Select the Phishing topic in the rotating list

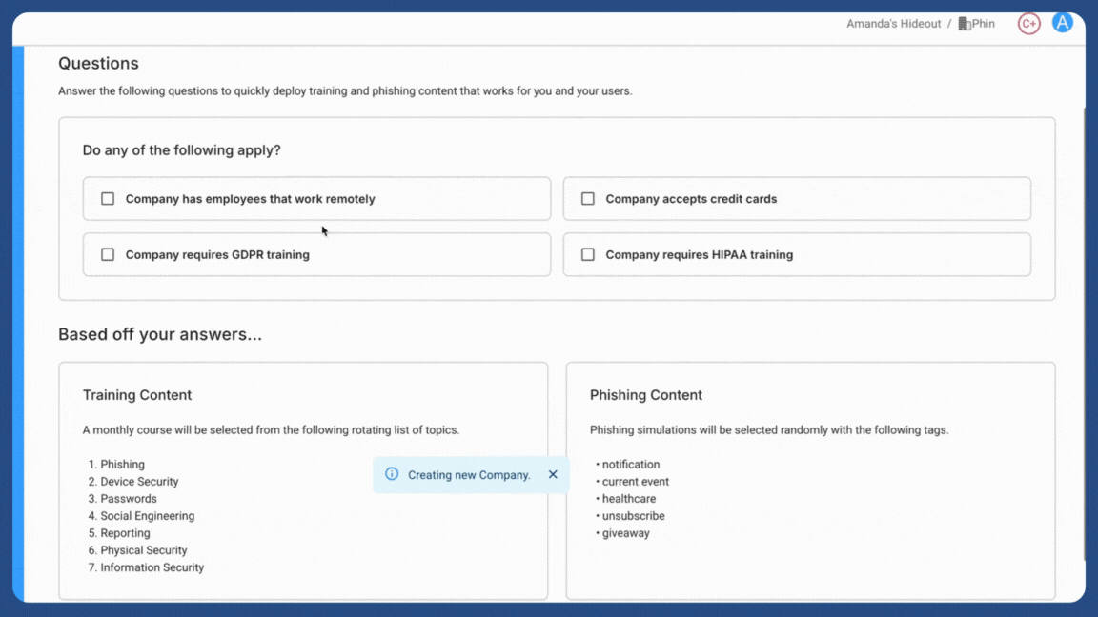click(123, 464)
